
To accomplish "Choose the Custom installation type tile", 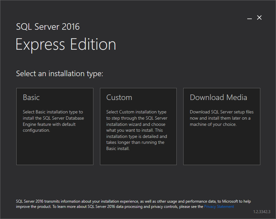I will [138, 126].
